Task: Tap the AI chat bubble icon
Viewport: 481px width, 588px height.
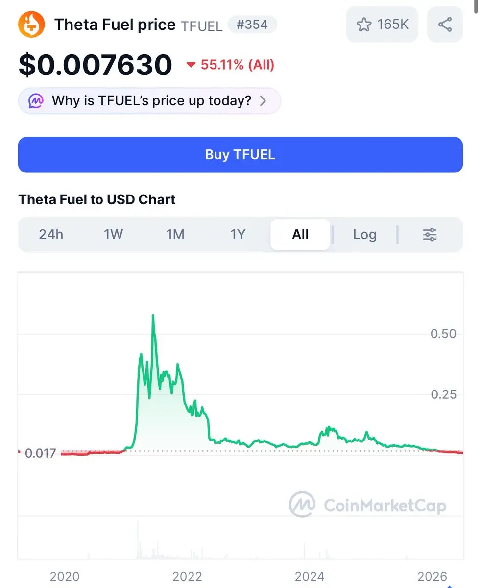Action: pyautogui.click(x=36, y=101)
